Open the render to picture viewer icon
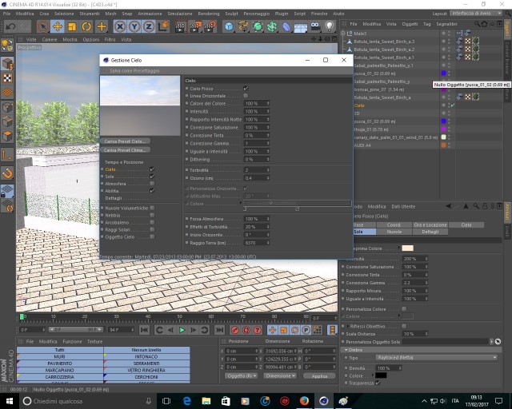The height and width of the screenshot is (409, 512). click(x=195, y=26)
